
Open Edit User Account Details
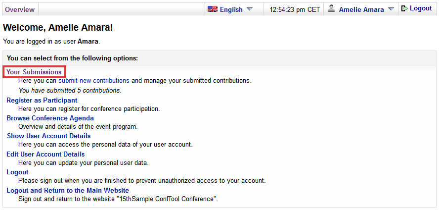[x=45, y=154]
